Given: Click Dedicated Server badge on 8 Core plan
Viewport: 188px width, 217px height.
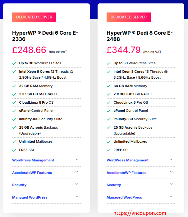Looking at the screenshot, I should click(x=129, y=17).
